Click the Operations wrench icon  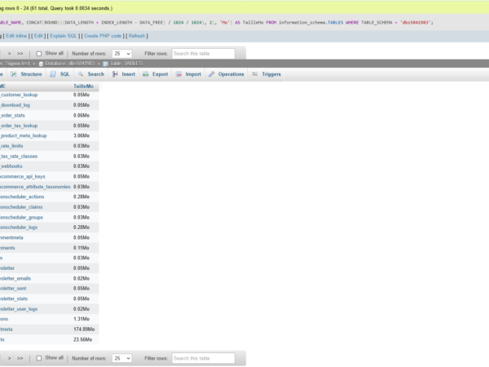[211, 74]
